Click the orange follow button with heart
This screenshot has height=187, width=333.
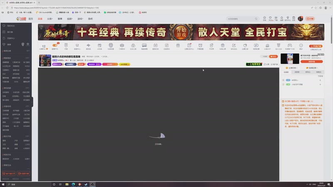[273, 57]
